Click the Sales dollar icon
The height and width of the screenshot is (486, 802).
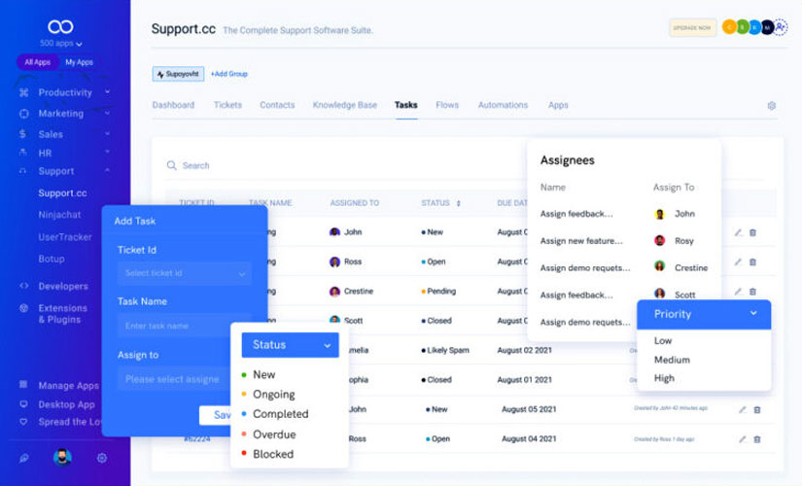pos(22,134)
